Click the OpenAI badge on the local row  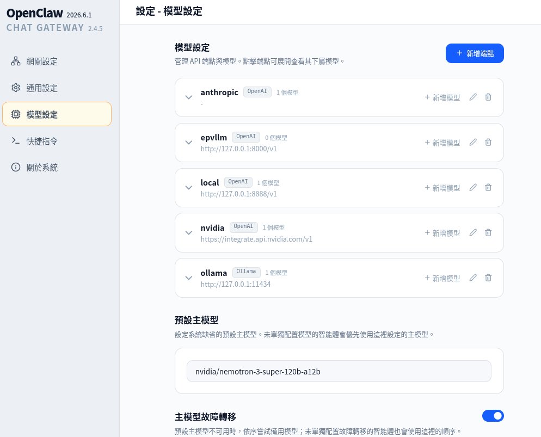238,182
